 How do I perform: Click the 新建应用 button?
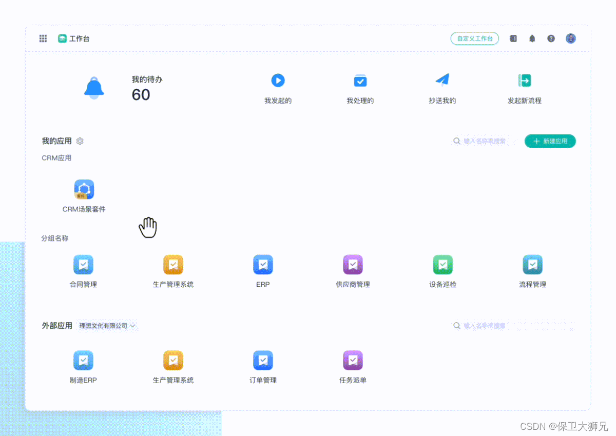tap(550, 141)
